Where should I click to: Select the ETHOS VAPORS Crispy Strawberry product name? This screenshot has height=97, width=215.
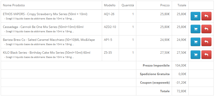45,14
